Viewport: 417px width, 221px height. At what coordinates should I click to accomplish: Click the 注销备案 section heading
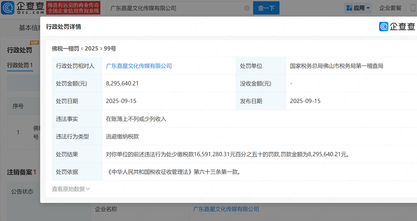click(20, 172)
